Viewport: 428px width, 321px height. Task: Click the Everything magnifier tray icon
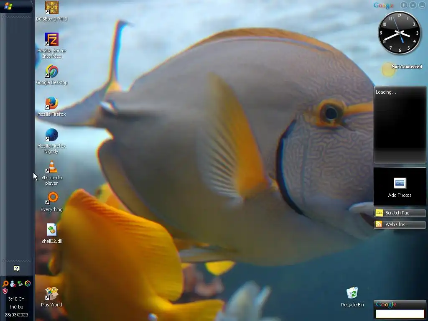(x=5, y=284)
